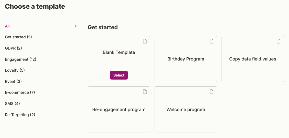Click the document icon on Welcome program card
The height and width of the screenshot is (138, 289).
coord(212,92)
